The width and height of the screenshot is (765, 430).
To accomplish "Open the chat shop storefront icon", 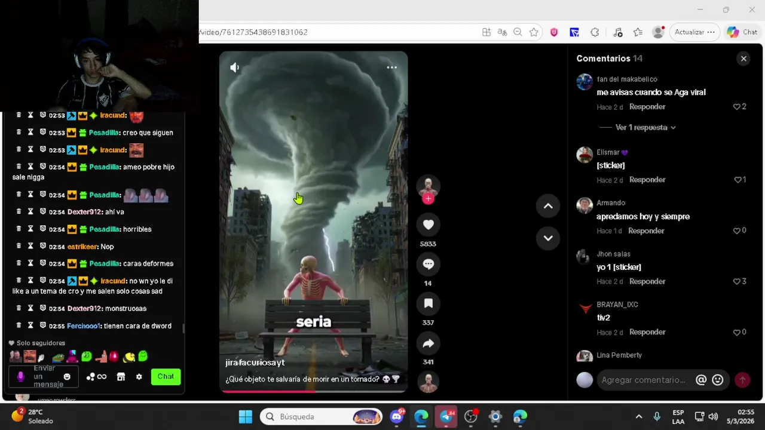I will click(121, 377).
